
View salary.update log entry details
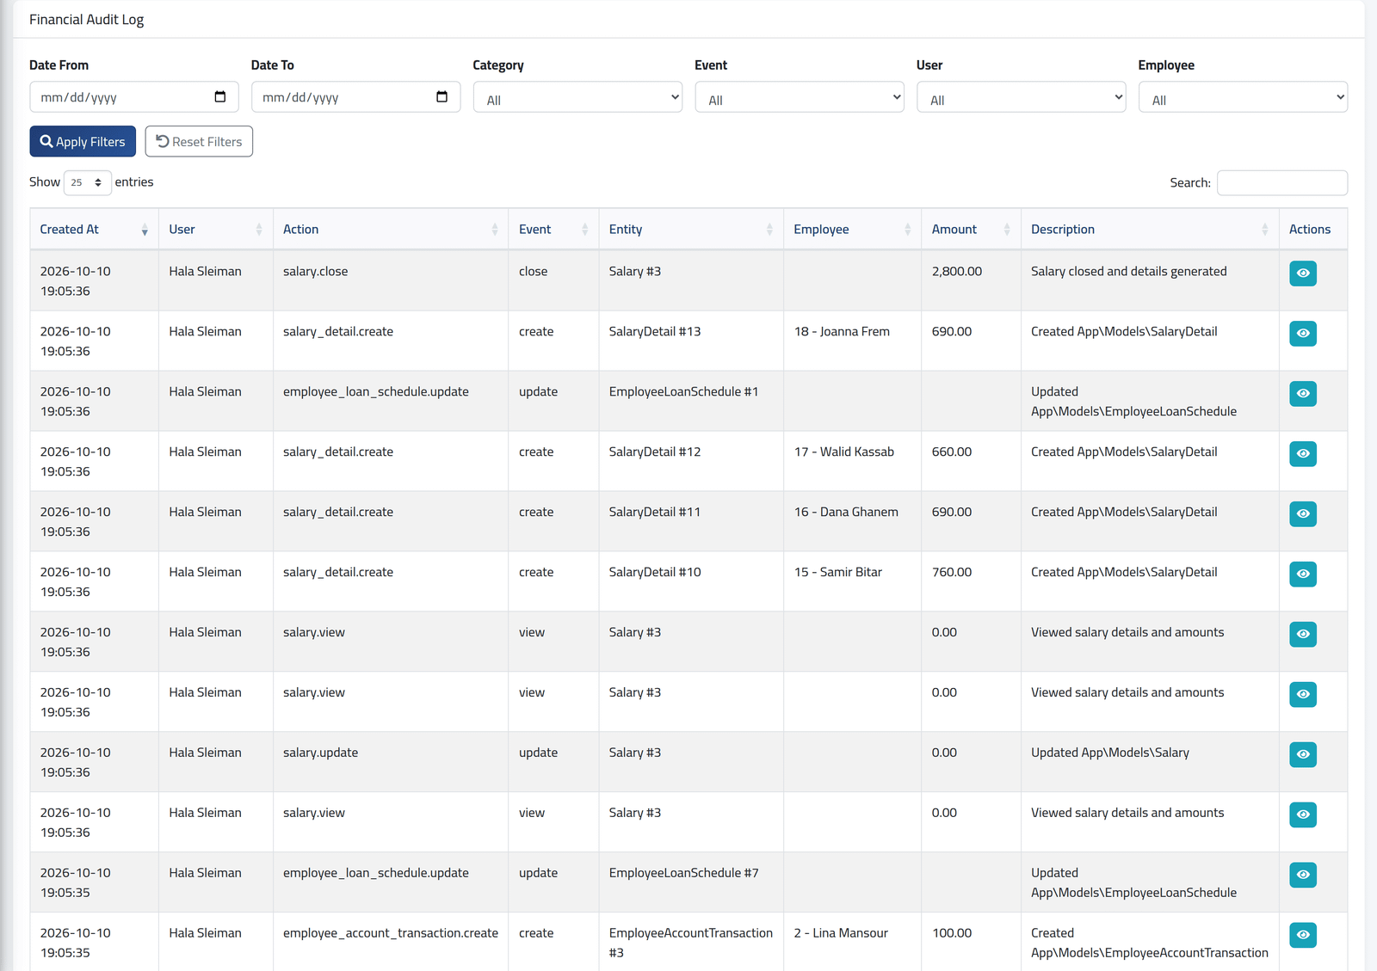tap(1302, 755)
